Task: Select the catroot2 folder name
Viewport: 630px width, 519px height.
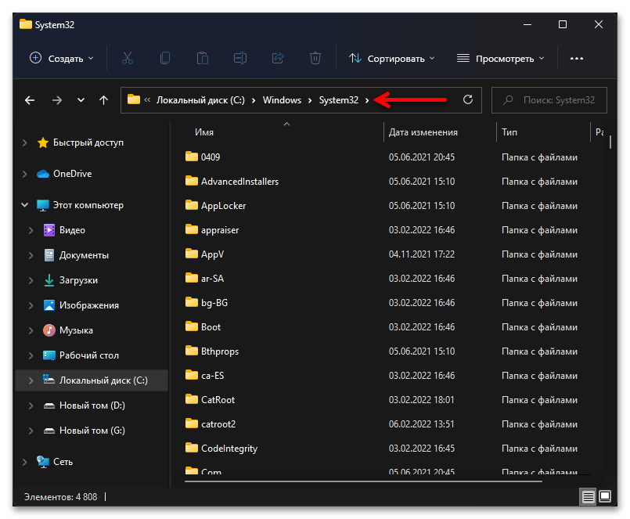Action: (x=218, y=424)
